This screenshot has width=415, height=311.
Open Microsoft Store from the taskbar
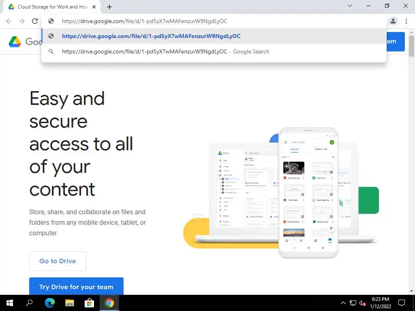pos(89,303)
